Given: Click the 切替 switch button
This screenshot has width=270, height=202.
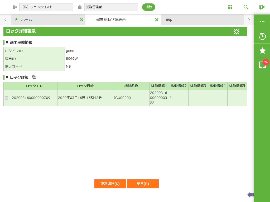Looking at the screenshot, I should click(149, 7).
